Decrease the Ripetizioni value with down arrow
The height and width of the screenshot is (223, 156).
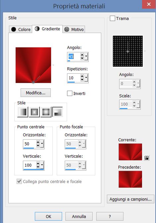pyautogui.click(x=82, y=80)
